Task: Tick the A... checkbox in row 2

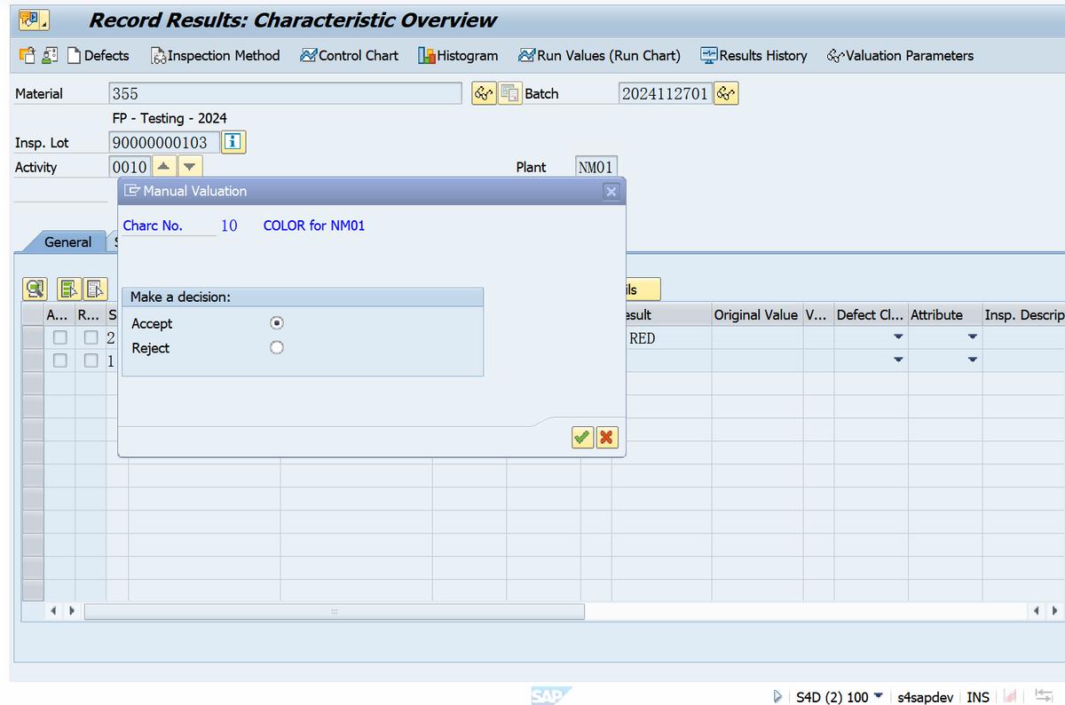Action: coord(59,337)
